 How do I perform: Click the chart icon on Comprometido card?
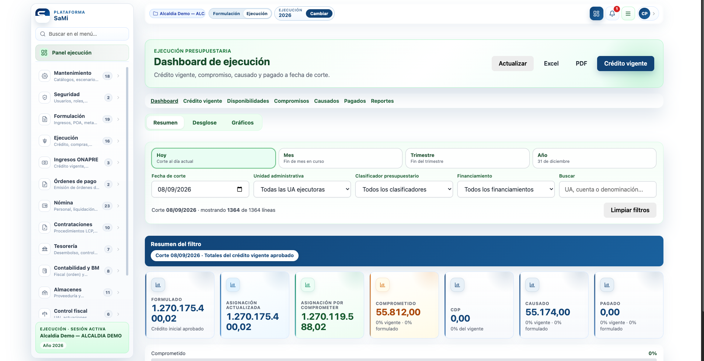383,285
